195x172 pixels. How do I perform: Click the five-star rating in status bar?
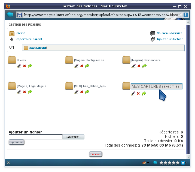(169, 163)
